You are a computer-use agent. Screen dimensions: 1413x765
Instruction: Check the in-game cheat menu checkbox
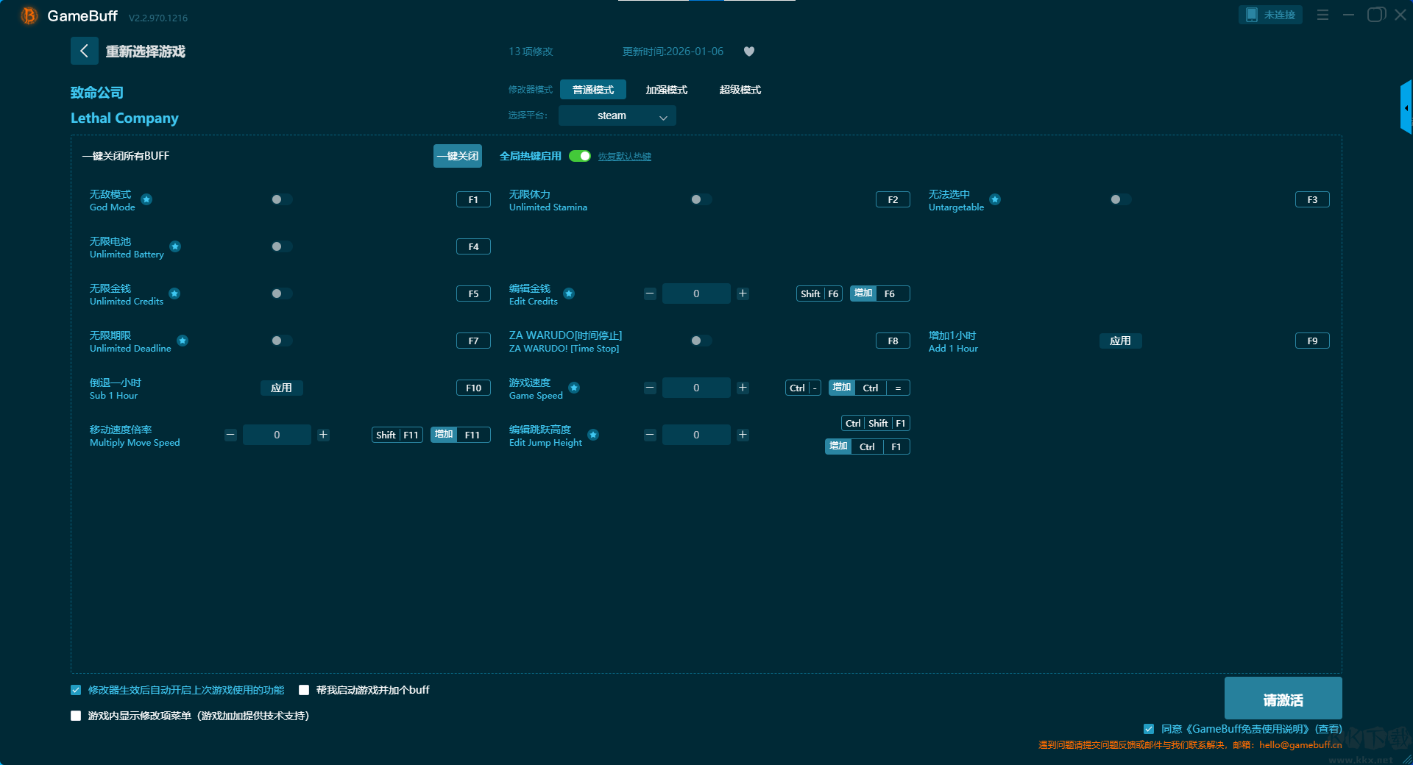click(76, 716)
